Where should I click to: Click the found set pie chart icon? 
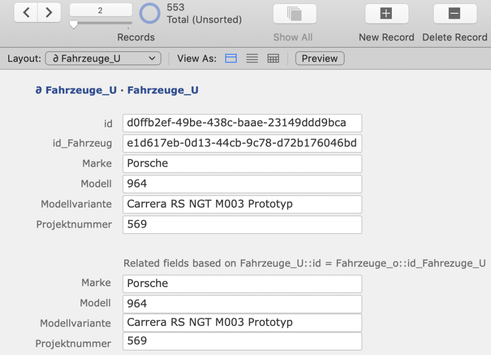[150, 13]
